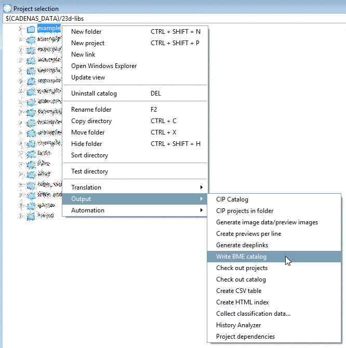
Task: Select Generate deeplinks
Action: (274, 245)
